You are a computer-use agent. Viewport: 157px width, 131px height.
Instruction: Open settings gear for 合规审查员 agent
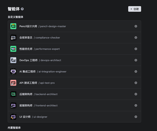pos(136,37)
